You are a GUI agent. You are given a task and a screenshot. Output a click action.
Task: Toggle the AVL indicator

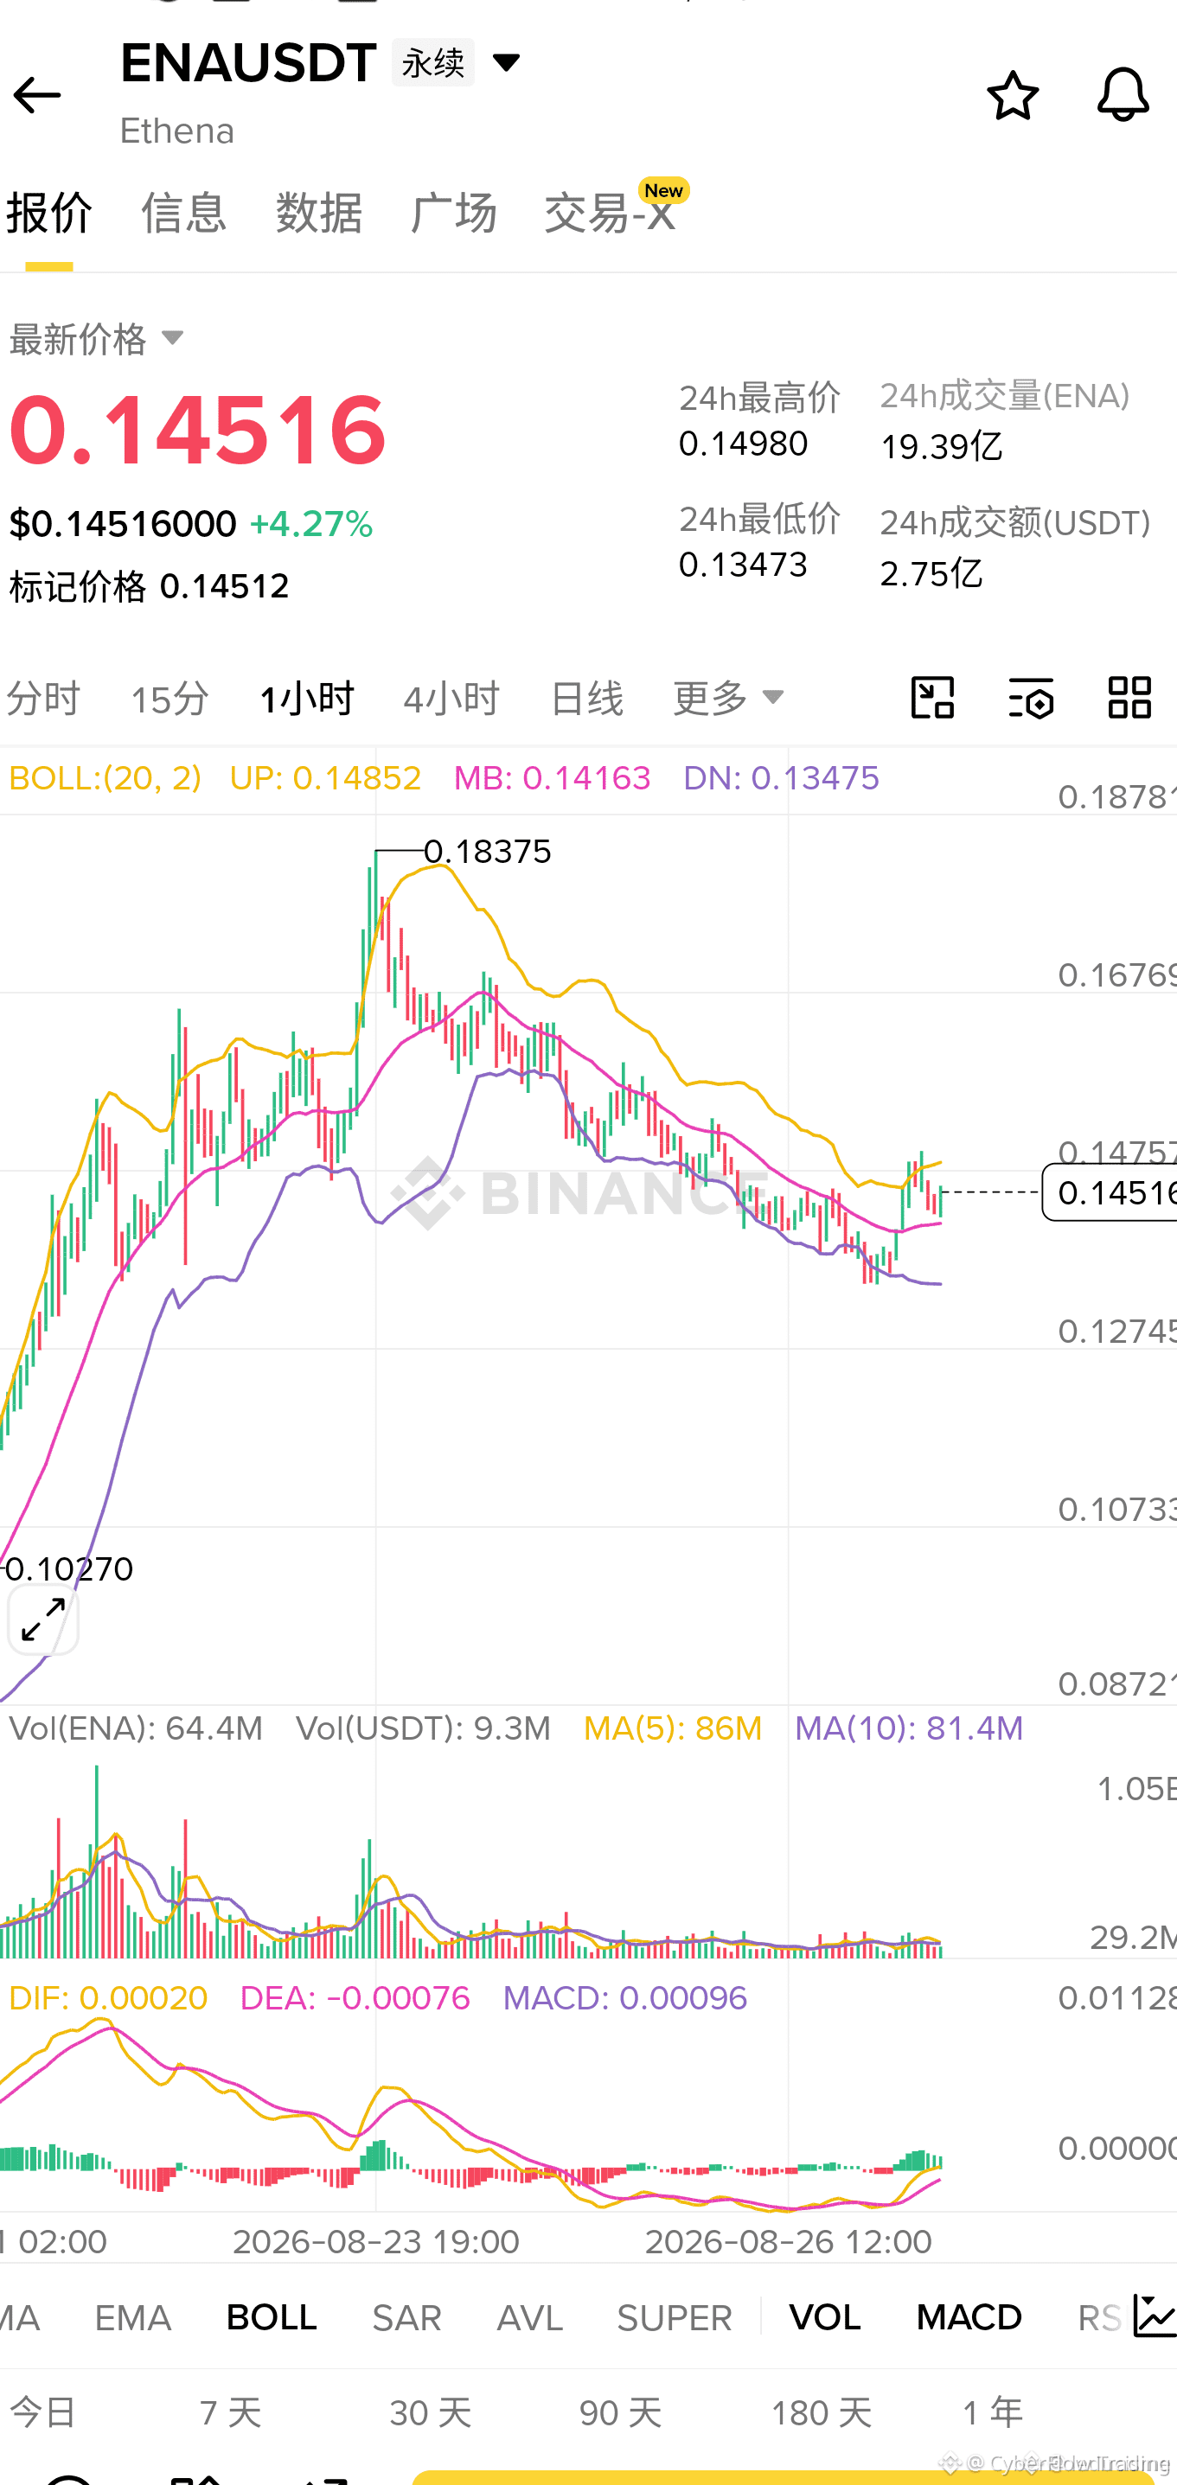pos(529,2317)
